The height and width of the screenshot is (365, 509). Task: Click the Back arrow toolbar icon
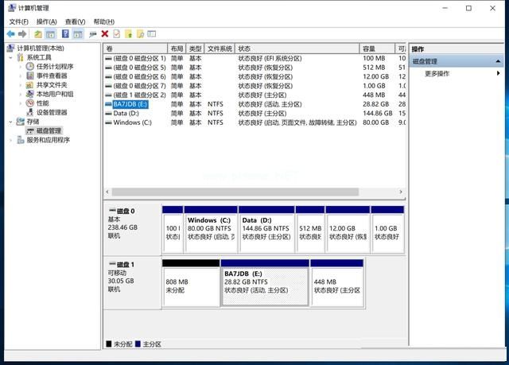[x=10, y=34]
